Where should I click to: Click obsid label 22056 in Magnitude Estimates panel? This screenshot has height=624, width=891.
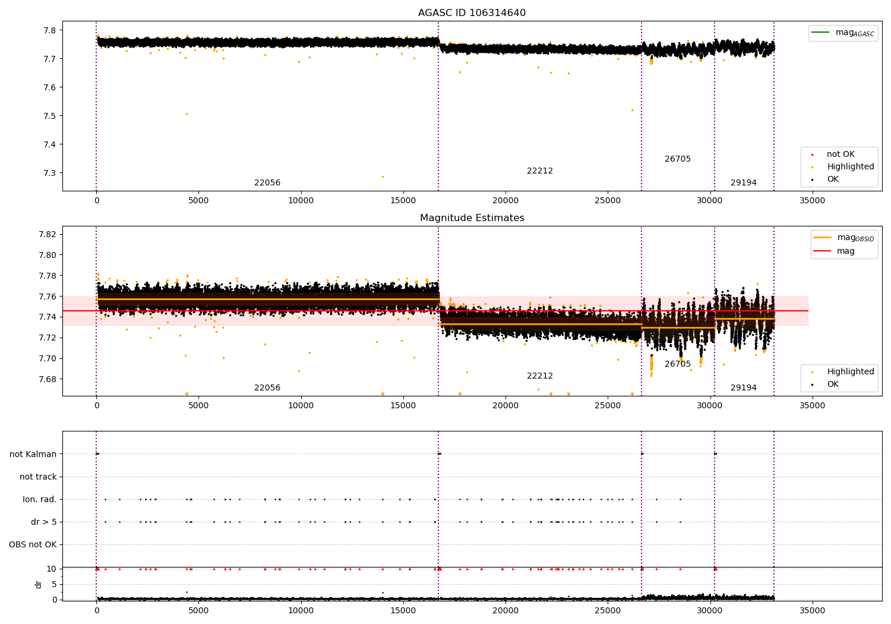(267, 388)
